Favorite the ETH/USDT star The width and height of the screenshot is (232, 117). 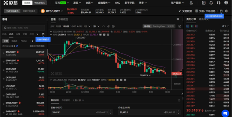3,62
